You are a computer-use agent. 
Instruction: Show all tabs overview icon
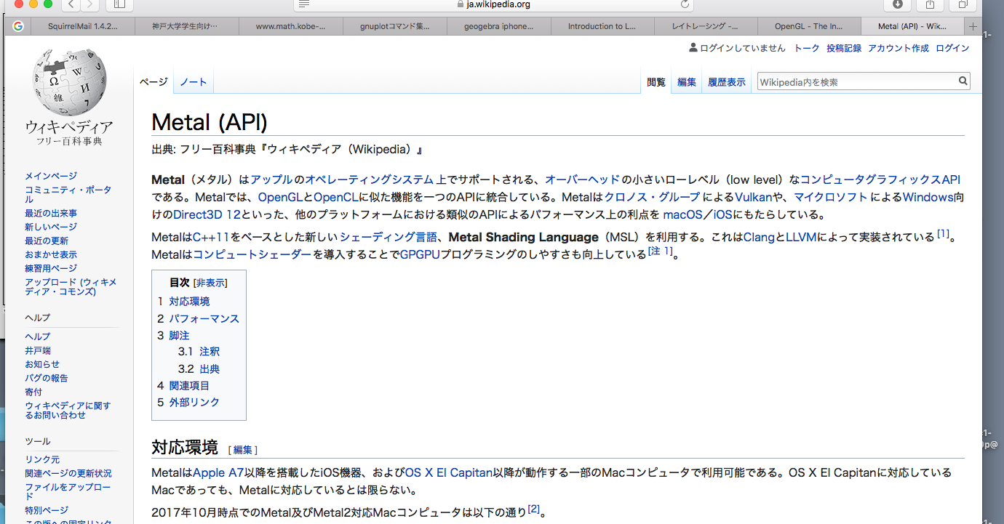pyautogui.click(x=963, y=4)
